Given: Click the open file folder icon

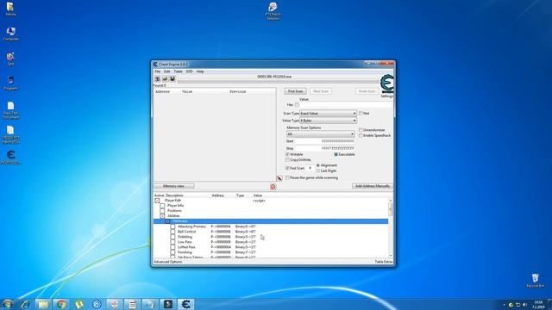Looking at the screenshot, I should pyautogui.click(x=165, y=79).
